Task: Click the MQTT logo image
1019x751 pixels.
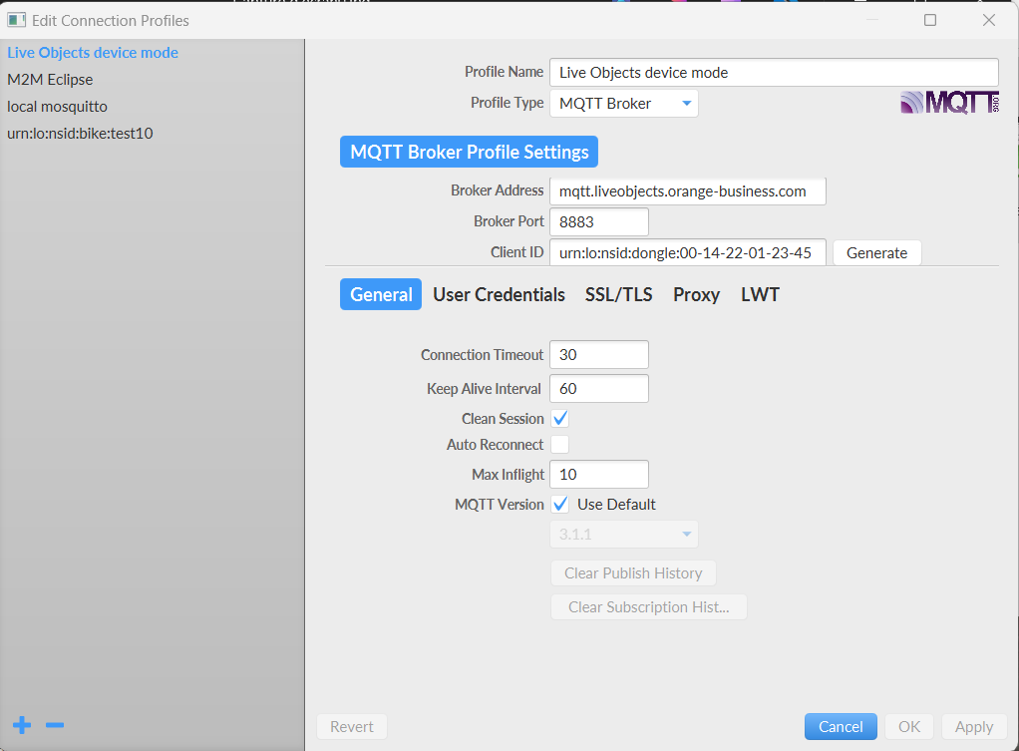Action: (x=949, y=103)
